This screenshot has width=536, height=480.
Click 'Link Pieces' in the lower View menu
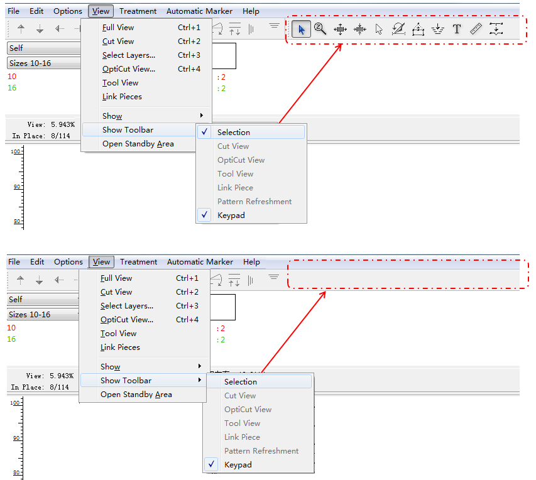pos(120,347)
